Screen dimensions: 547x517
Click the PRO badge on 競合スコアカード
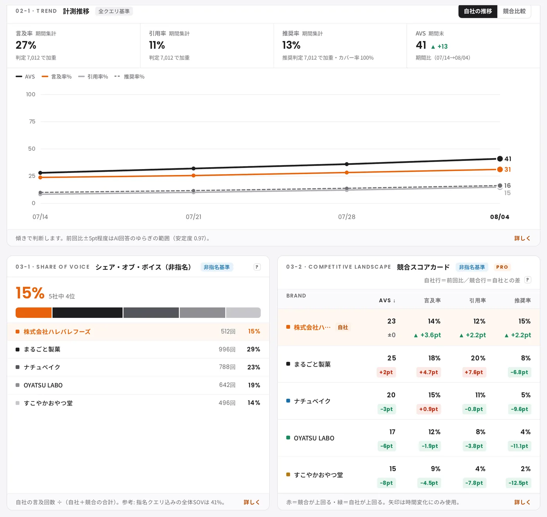(x=502, y=267)
